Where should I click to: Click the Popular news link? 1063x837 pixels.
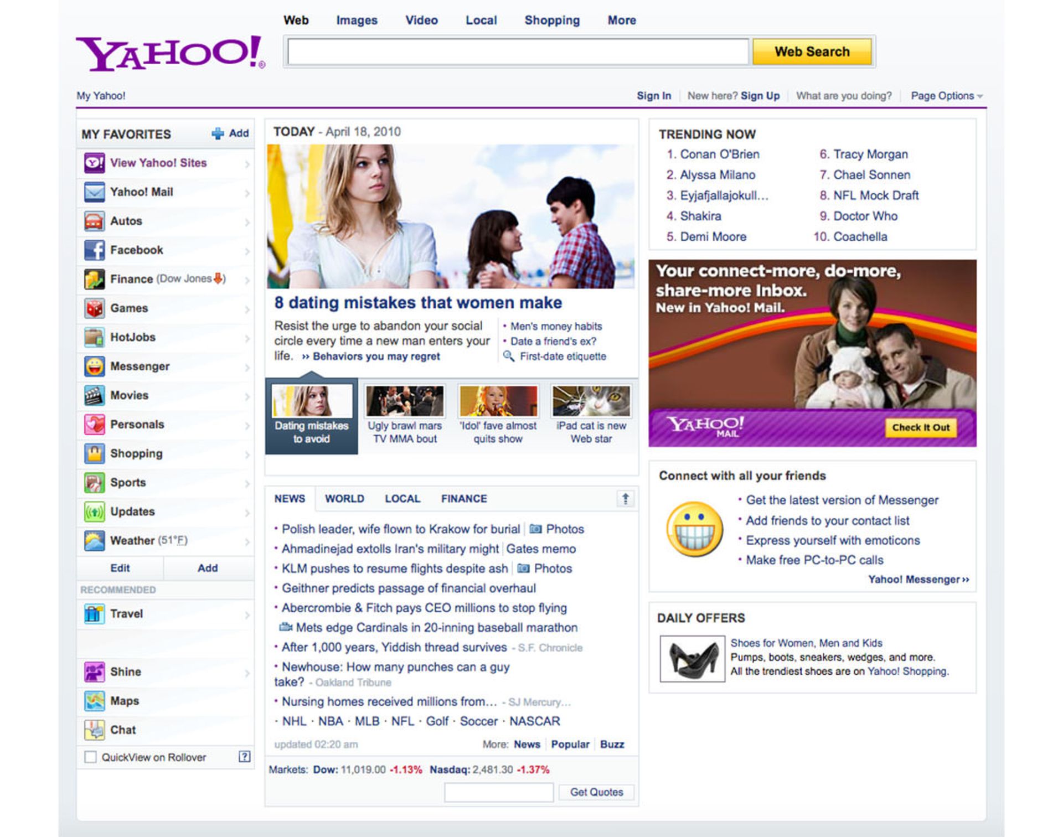coord(570,745)
